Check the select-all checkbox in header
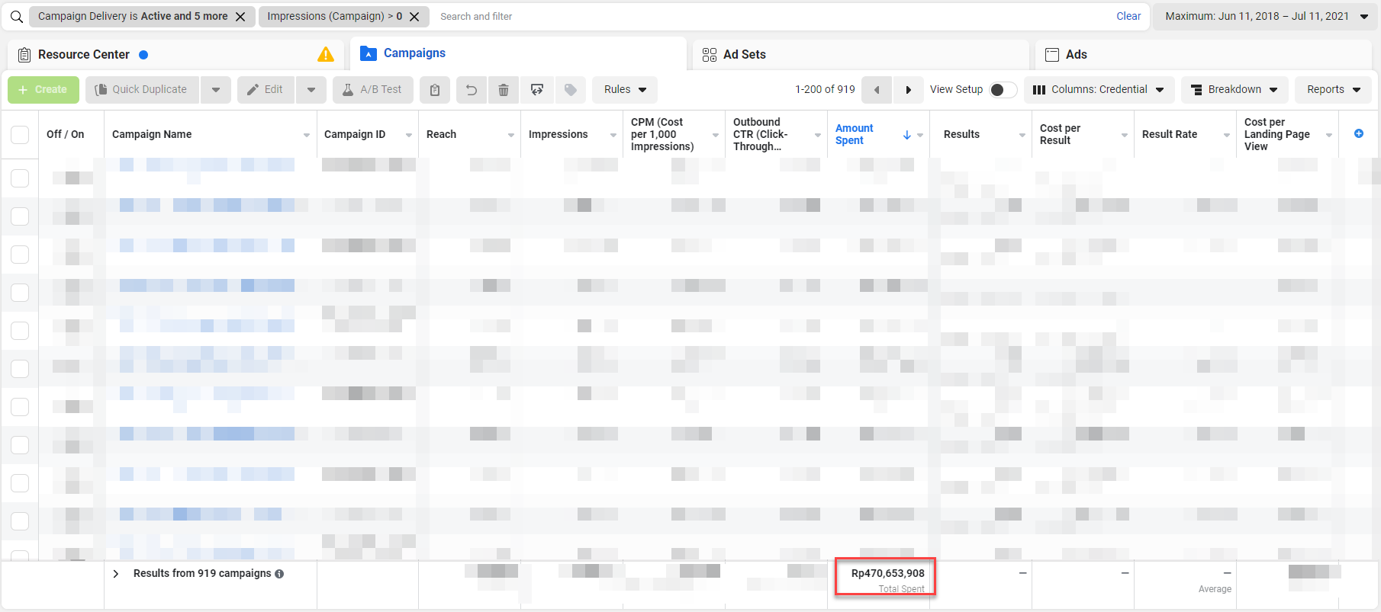This screenshot has width=1381, height=612. pos(20,135)
